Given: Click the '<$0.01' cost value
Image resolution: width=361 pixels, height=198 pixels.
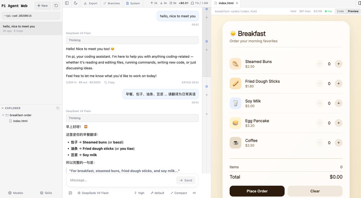Looking at the screenshot, I should (x=184, y=3).
